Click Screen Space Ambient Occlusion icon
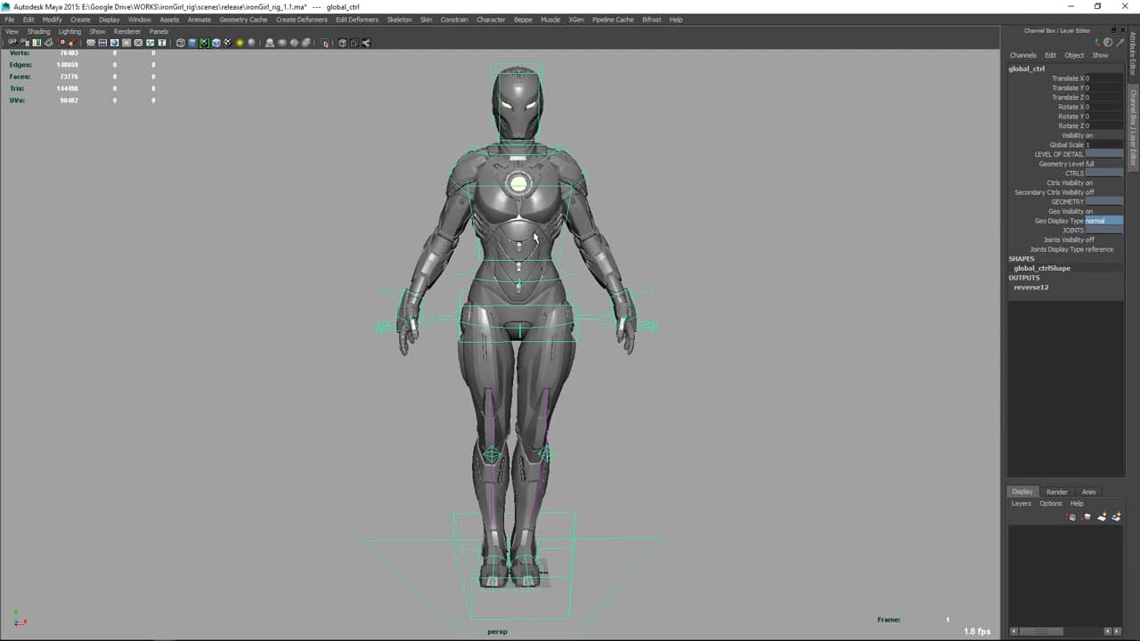 pyautogui.click(x=270, y=43)
